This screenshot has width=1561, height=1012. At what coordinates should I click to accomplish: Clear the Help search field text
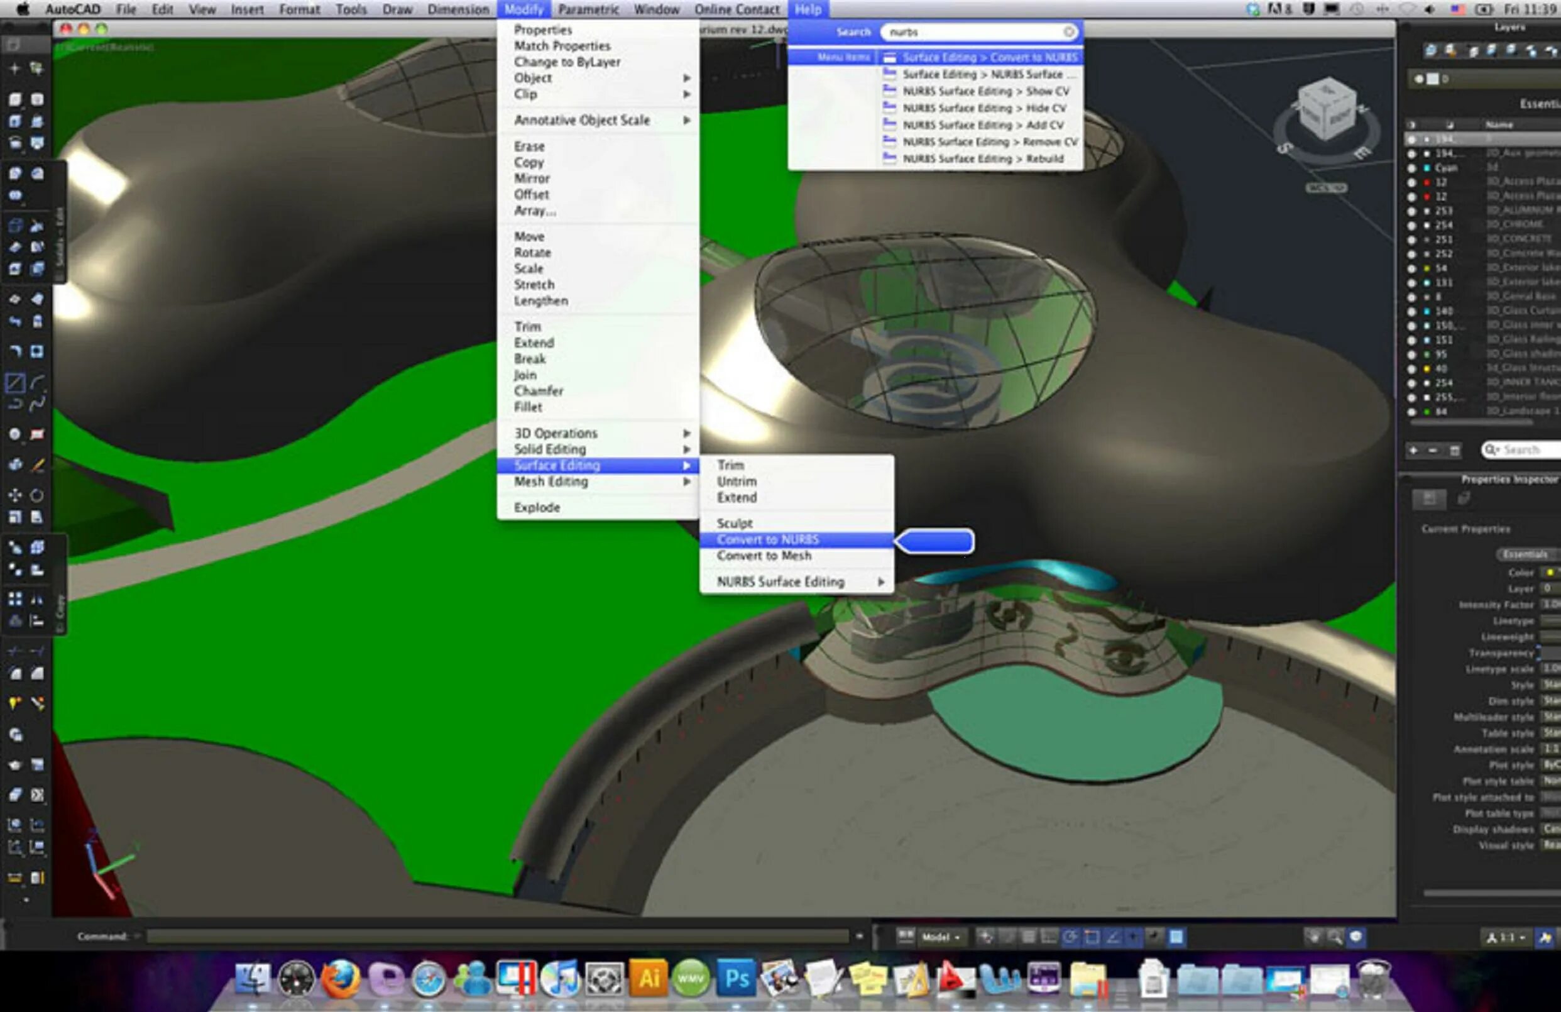click(1068, 31)
